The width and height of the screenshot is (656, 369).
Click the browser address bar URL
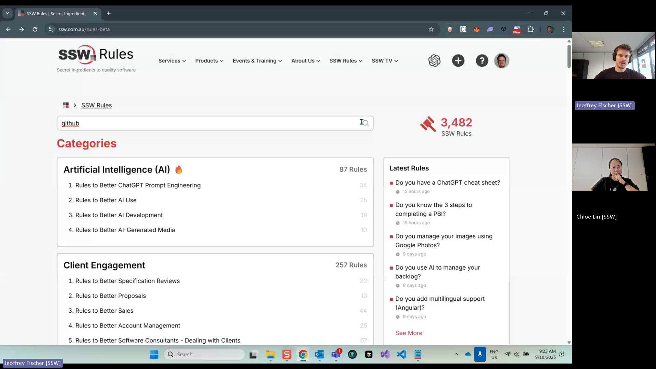click(84, 29)
